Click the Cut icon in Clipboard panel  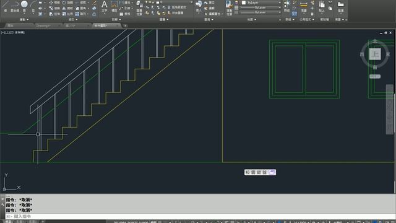pos(330,2)
